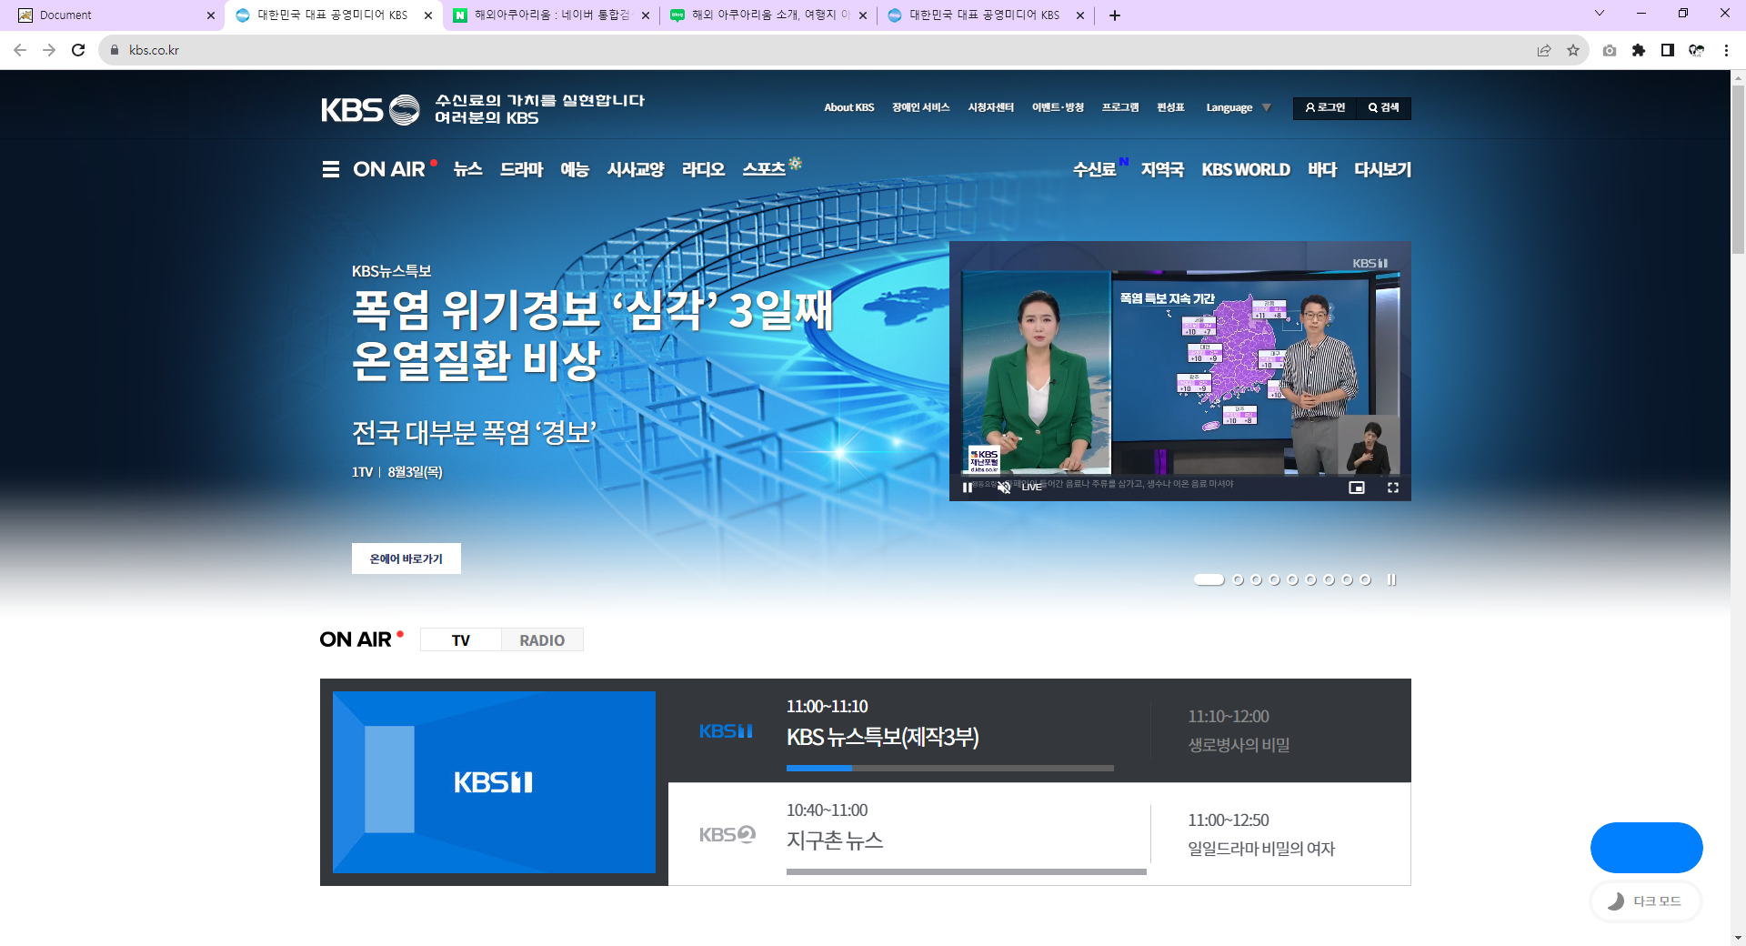Click the 로그인 login button
This screenshot has height=946, width=1746.
[x=1325, y=107]
